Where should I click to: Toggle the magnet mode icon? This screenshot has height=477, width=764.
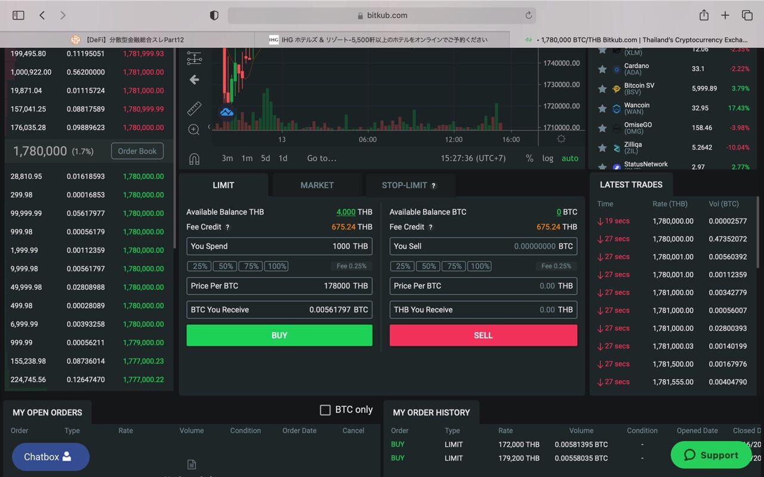tap(194, 159)
